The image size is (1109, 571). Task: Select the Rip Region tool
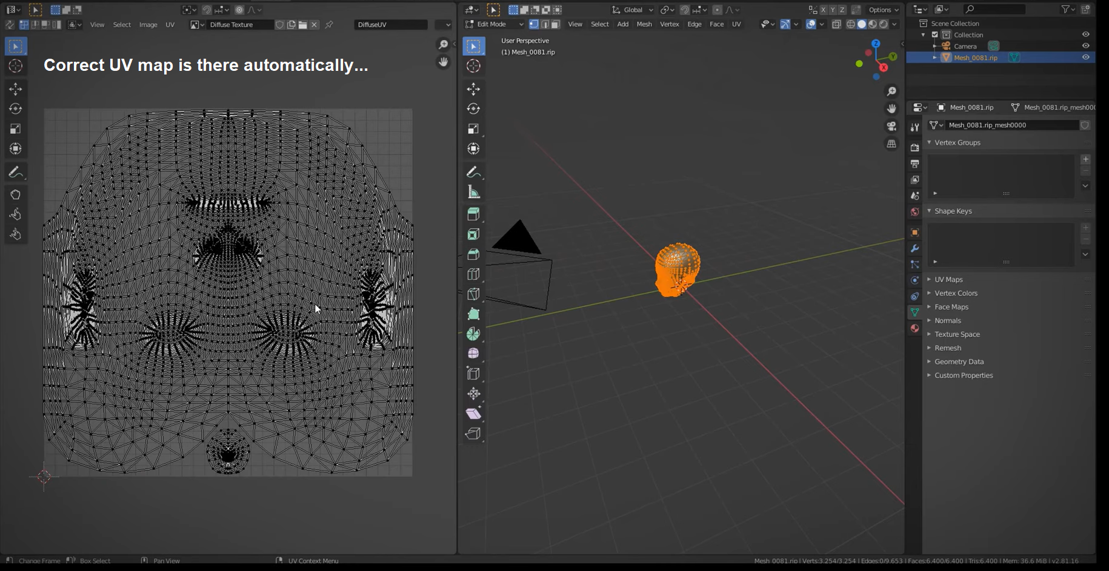click(473, 434)
